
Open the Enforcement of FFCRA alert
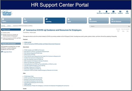(x=30, y=55)
